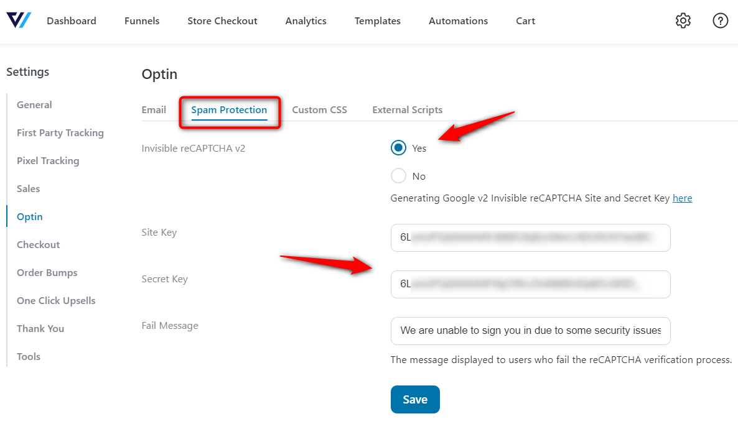Disable Invisible reCAPTCHA by selecting No

tap(398, 176)
